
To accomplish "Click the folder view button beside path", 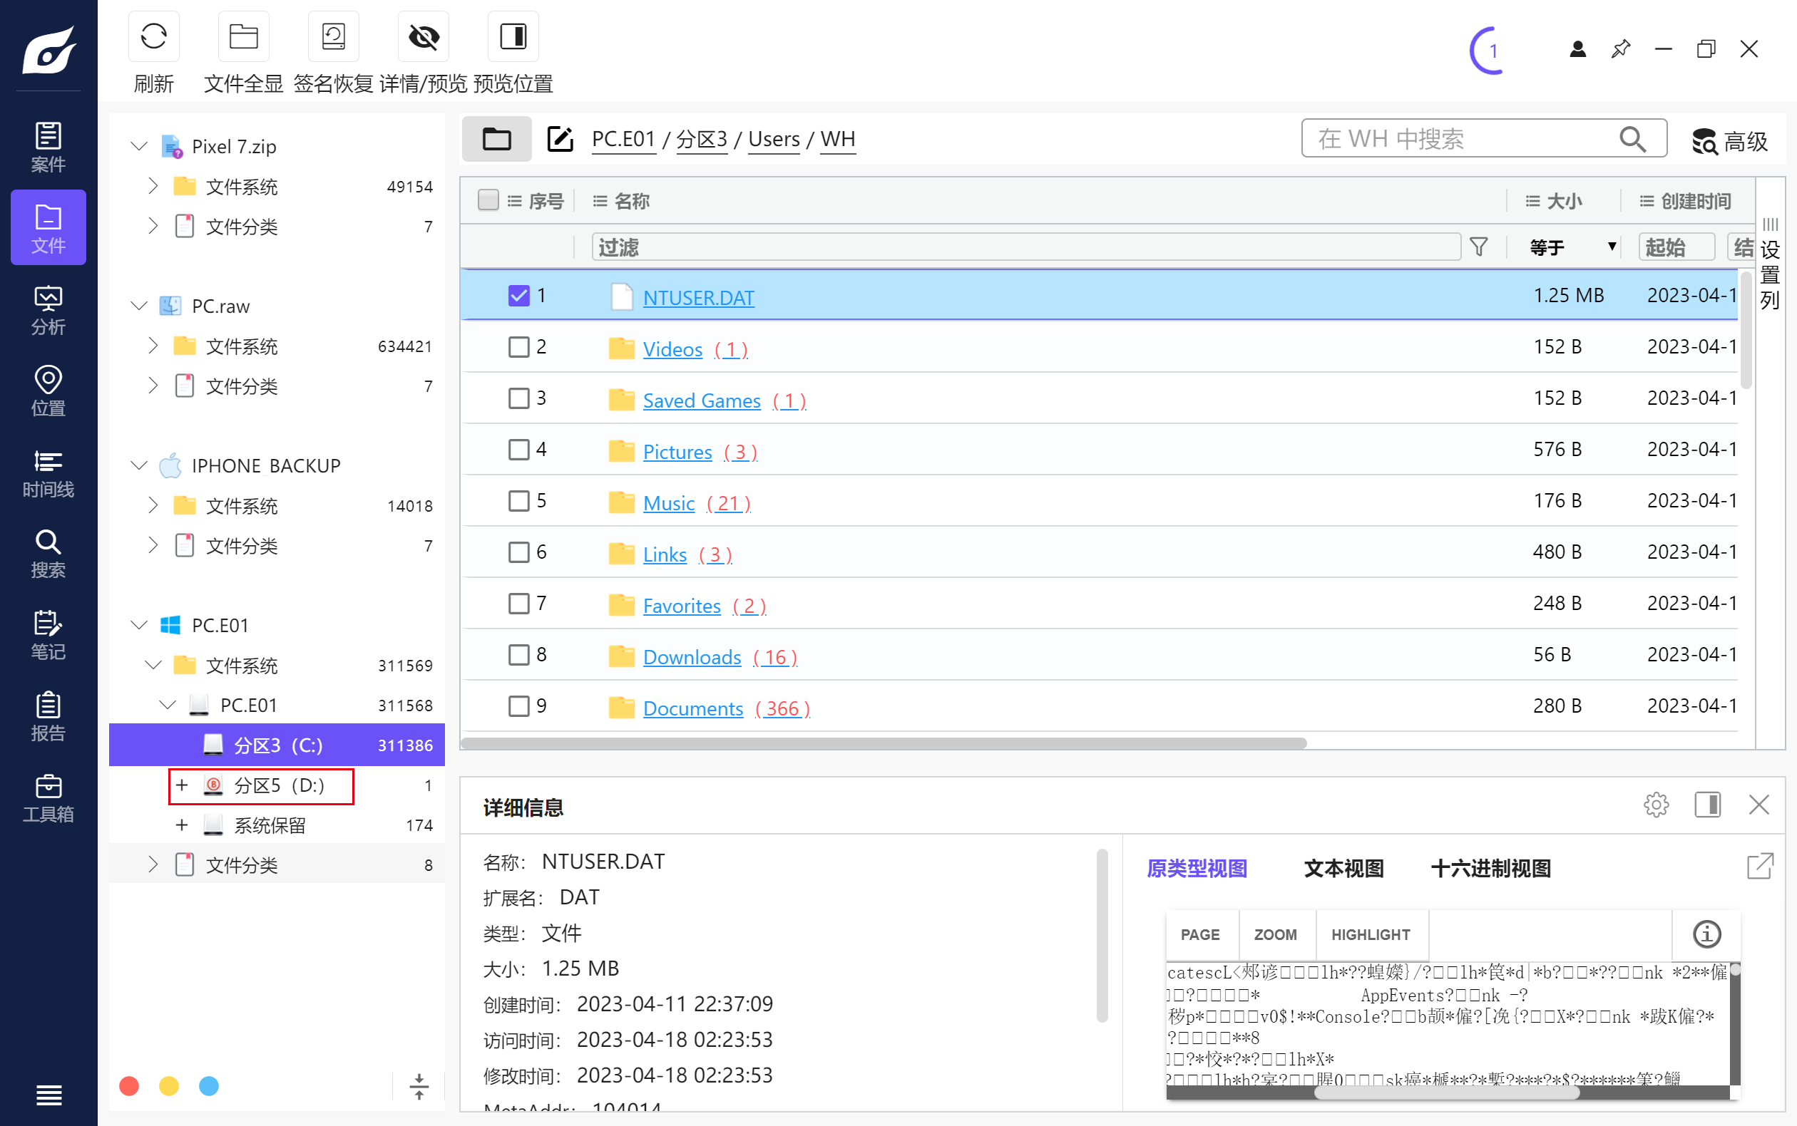I will click(496, 139).
